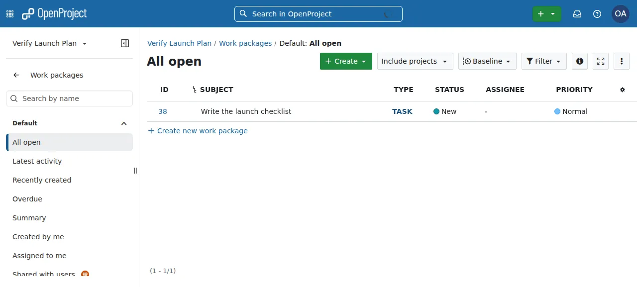Select the Recently created view
Image resolution: width=637 pixels, height=287 pixels.
point(70,180)
